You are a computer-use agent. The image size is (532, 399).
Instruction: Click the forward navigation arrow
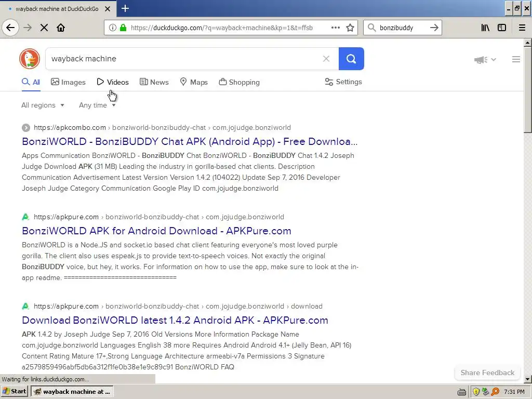click(x=28, y=28)
